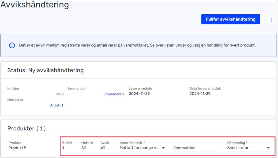
Task: Click the date under Dato for varemottak
Action: coord(200,94)
